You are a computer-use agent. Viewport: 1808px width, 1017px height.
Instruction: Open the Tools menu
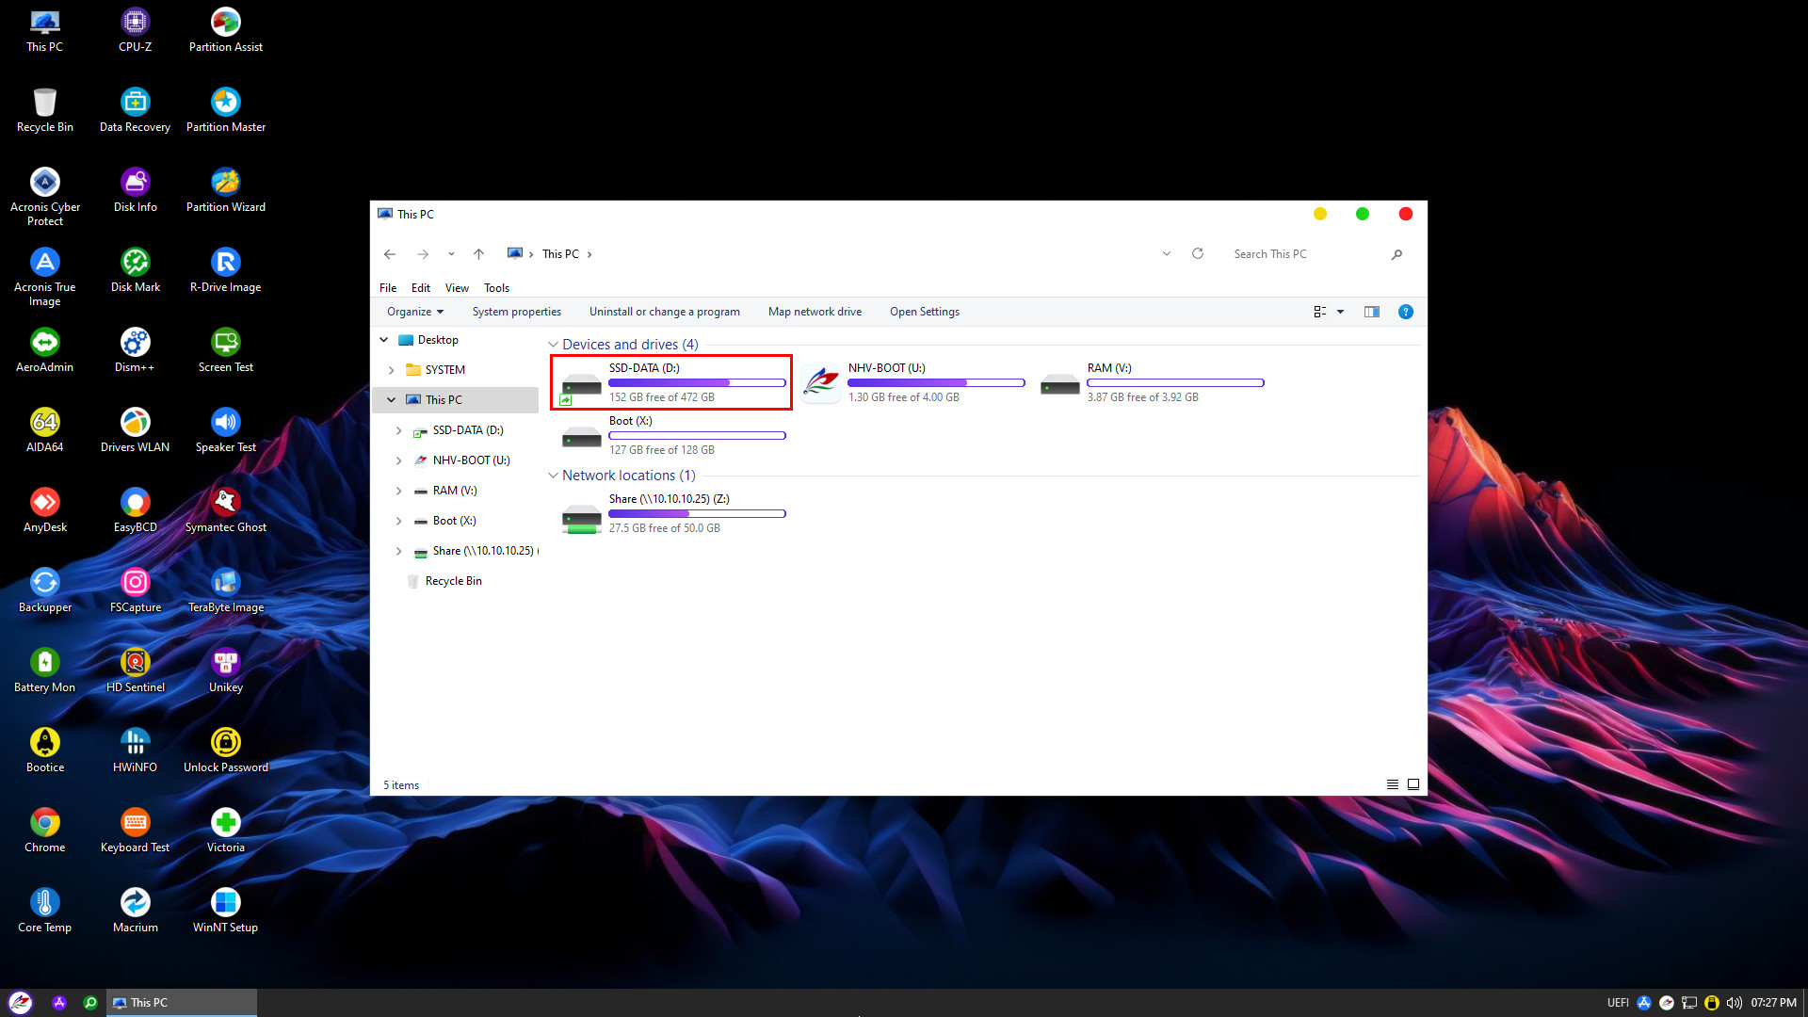coord(496,288)
